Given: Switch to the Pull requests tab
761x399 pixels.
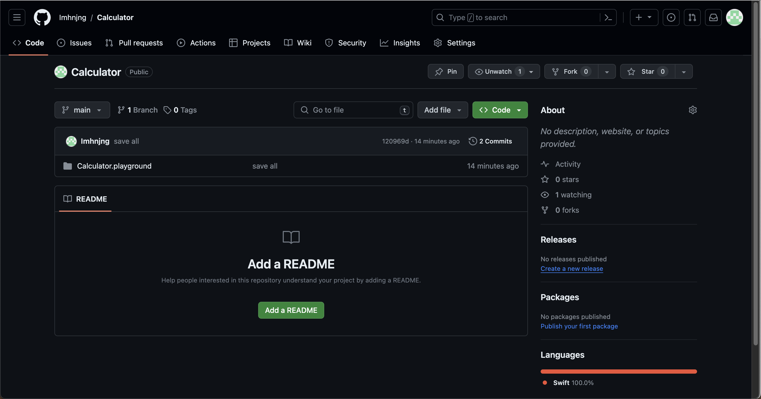Looking at the screenshot, I should click(134, 43).
